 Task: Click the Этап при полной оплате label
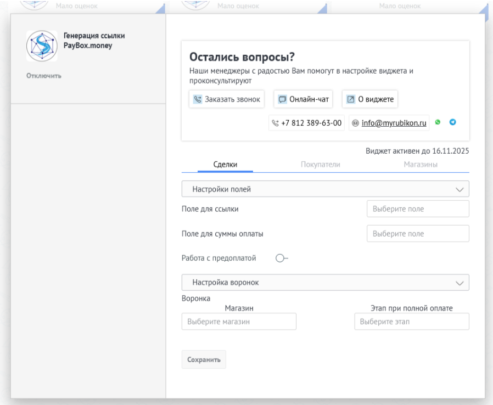tap(412, 308)
